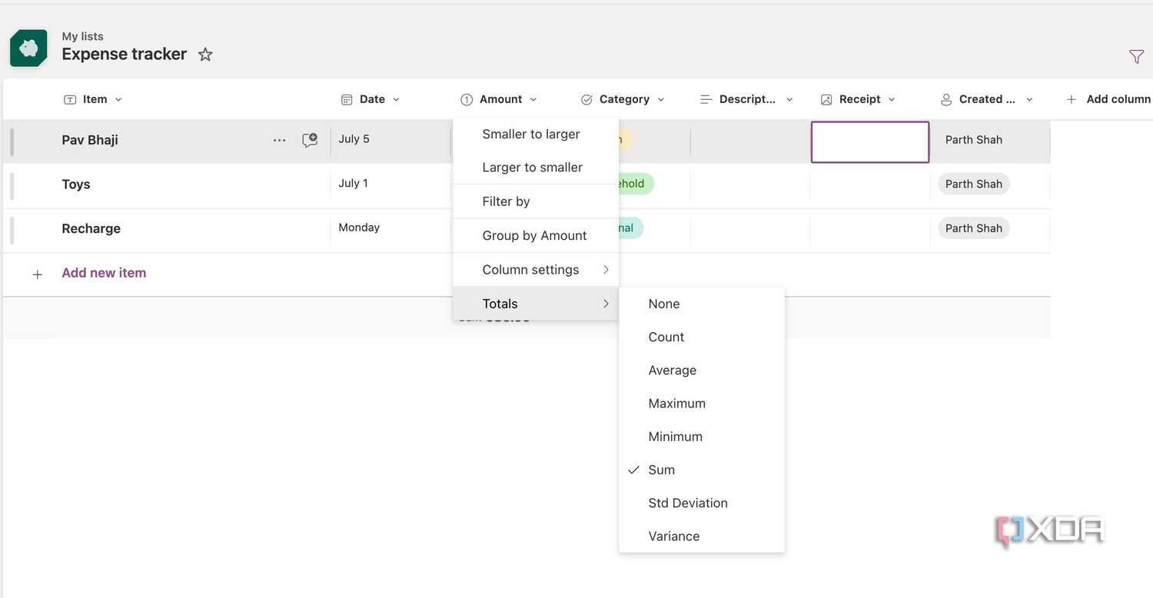Choose Filter by in Amount menu
Image resolution: width=1153 pixels, height=598 pixels.
536,201
